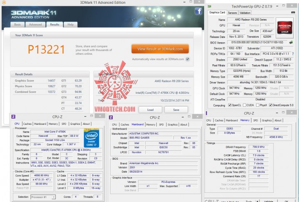Open About tab in CPU-Z Memory window
Viewport: 299px width, 202px height.
tap(278, 120)
